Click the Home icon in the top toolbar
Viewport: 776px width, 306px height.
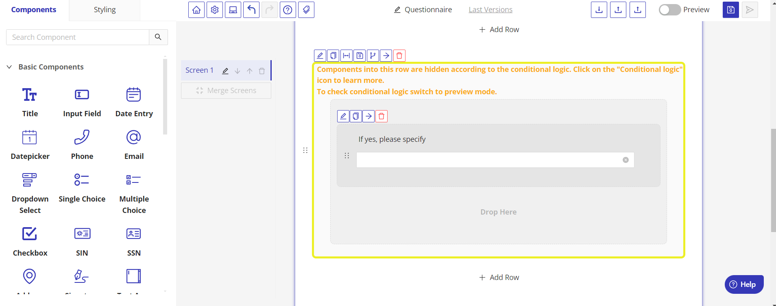[196, 10]
